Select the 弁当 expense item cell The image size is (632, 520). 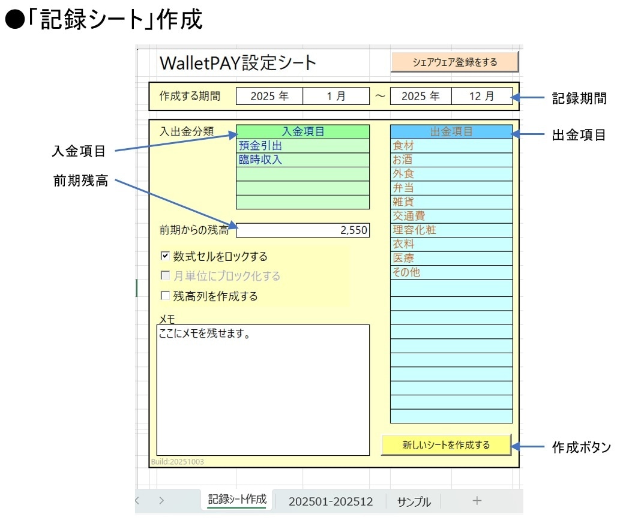451,188
